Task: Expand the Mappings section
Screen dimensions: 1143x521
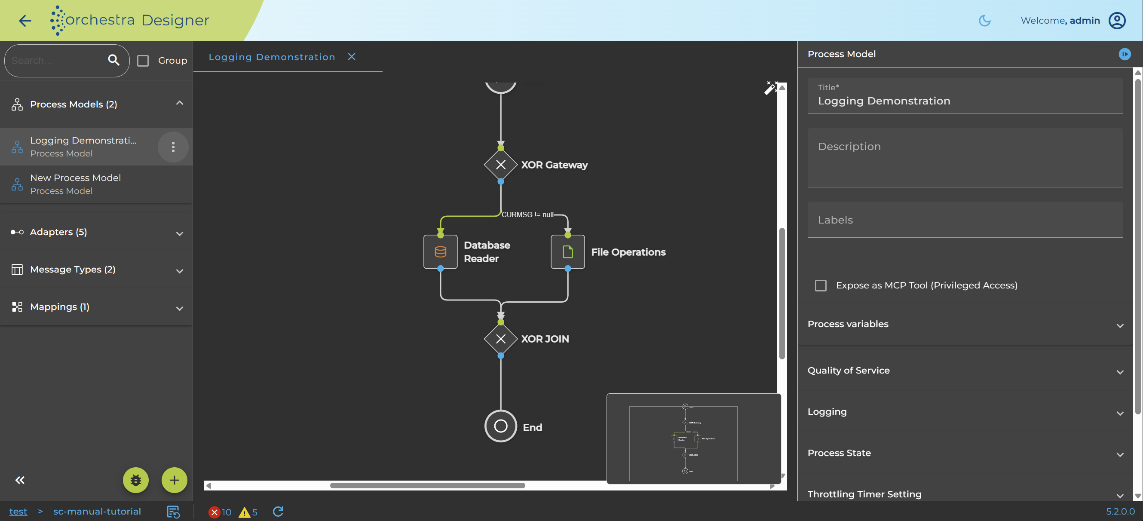Action: [x=179, y=308]
